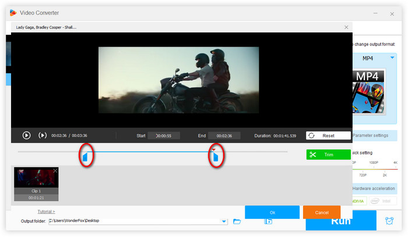
Task: Toggle Hardware acceleration option
Action: 374,189
